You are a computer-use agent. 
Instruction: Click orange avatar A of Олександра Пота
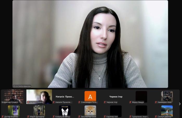click(90, 96)
